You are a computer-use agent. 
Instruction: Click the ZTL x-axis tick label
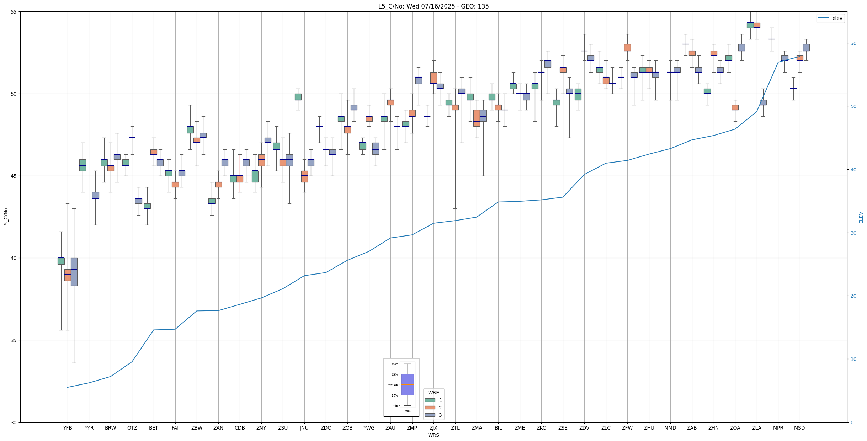[x=455, y=428]
